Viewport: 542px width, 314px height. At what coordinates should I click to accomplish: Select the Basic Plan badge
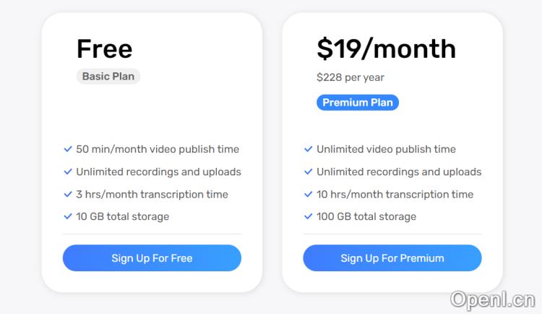click(x=108, y=76)
